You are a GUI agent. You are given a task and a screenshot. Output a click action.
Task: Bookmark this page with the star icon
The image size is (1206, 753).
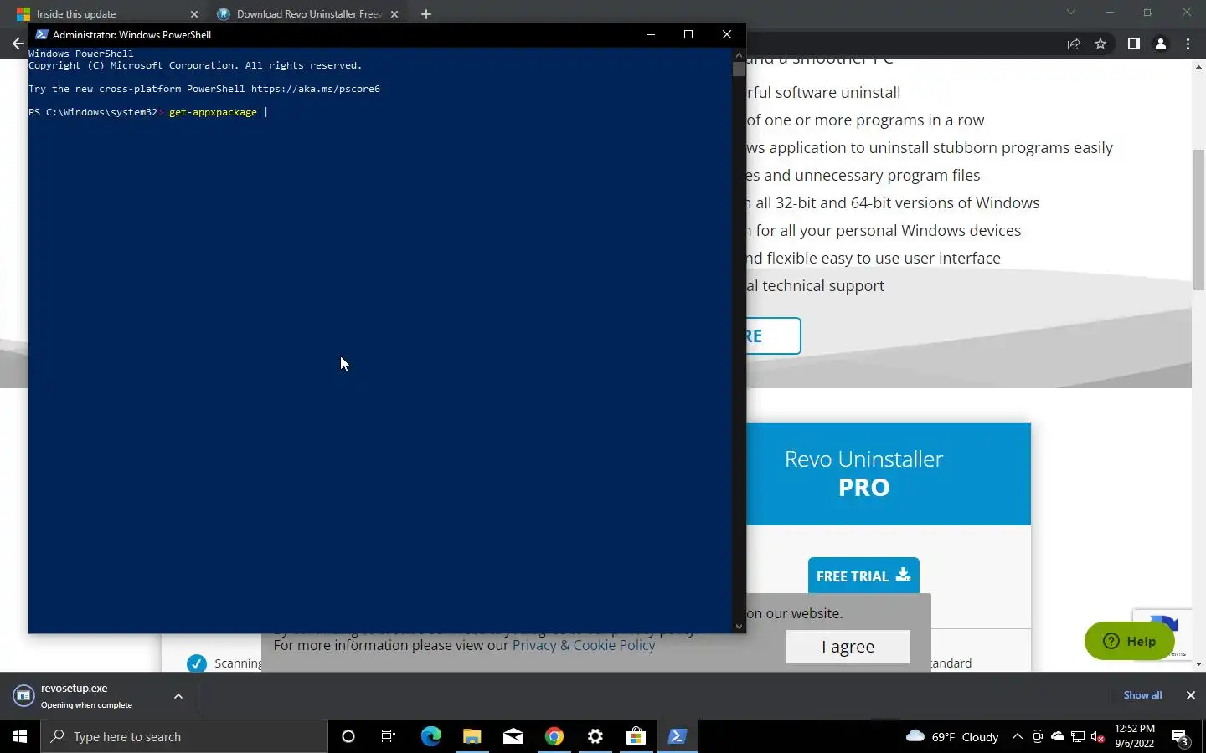tap(1100, 44)
